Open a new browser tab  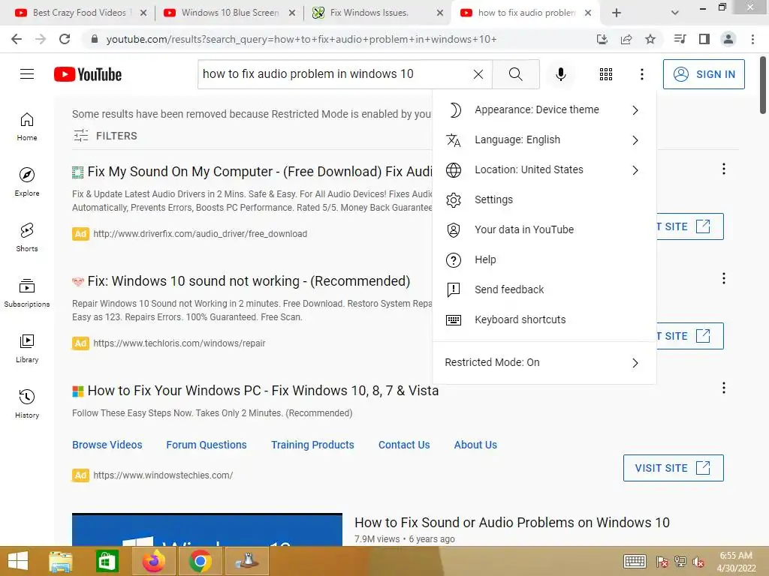(617, 13)
